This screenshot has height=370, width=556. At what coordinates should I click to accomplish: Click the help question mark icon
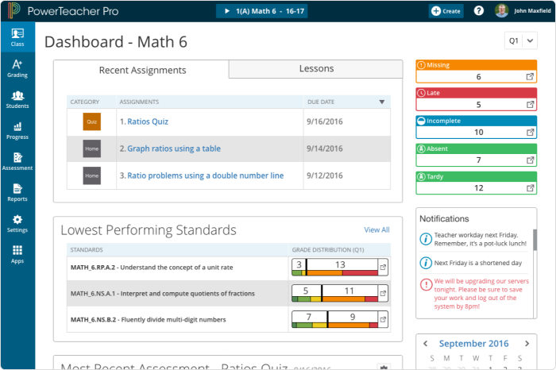[x=479, y=10]
